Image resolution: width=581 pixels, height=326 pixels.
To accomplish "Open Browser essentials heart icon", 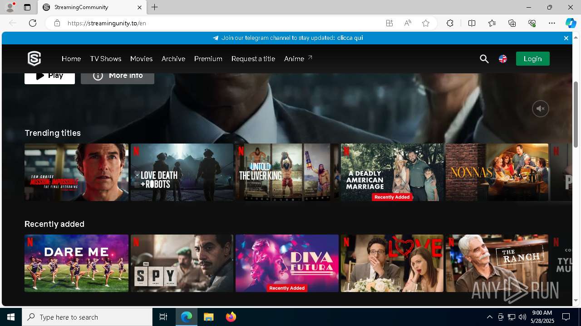I will pyautogui.click(x=532, y=23).
